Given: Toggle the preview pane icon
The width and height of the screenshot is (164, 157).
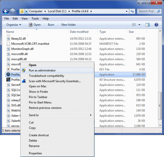Looking at the screenshot, I should 148,25.
